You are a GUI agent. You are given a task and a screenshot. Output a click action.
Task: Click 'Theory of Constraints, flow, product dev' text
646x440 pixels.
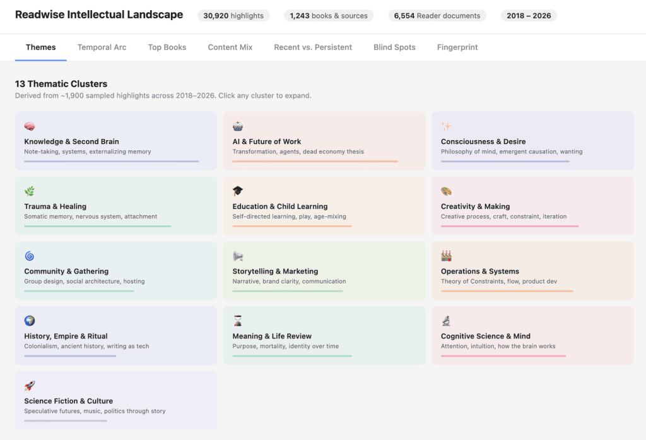point(498,282)
